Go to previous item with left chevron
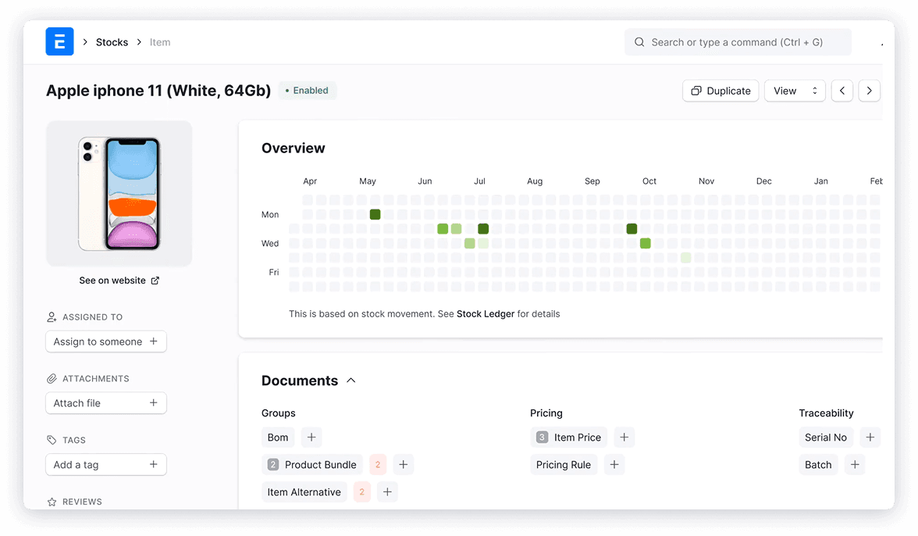918x536 pixels. [841, 91]
